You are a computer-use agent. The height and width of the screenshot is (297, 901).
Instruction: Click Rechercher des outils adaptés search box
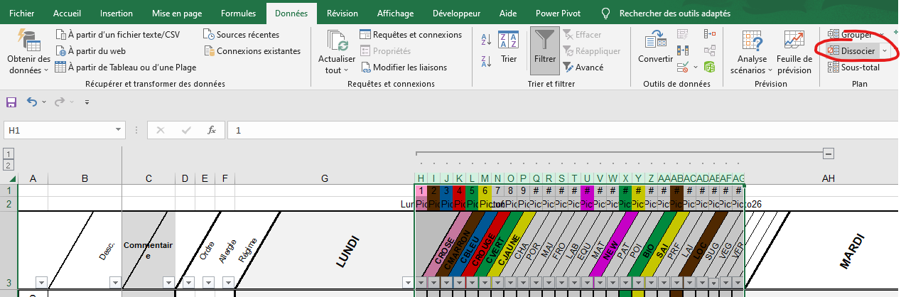click(x=664, y=13)
